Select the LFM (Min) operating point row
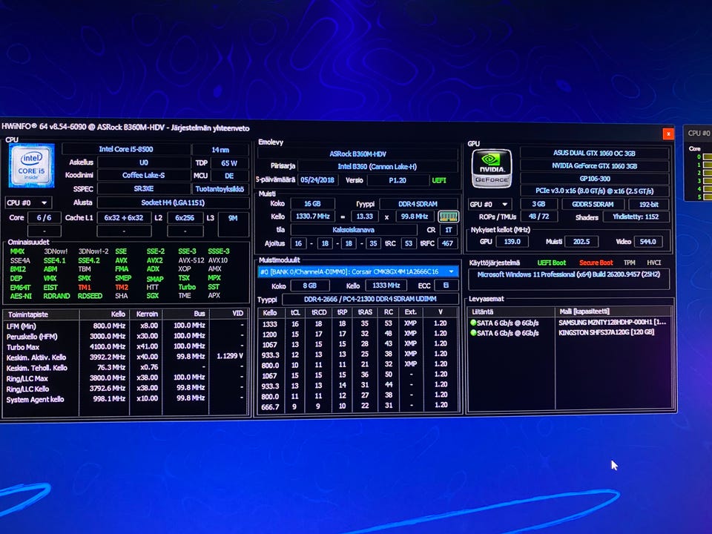Screen dimensions: 712x534 click(126, 326)
